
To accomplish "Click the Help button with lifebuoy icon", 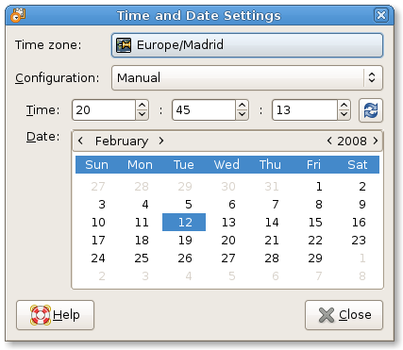I will tap(55, 315).
